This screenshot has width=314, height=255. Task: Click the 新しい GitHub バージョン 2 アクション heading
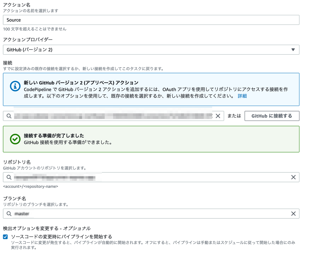(81, 83)
